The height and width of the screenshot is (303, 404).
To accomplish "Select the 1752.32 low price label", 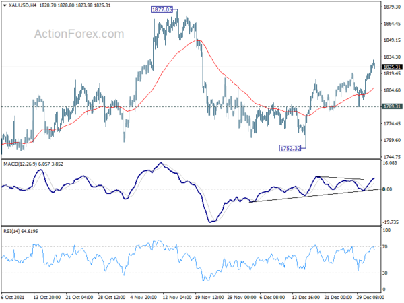I will pos(290,148).
